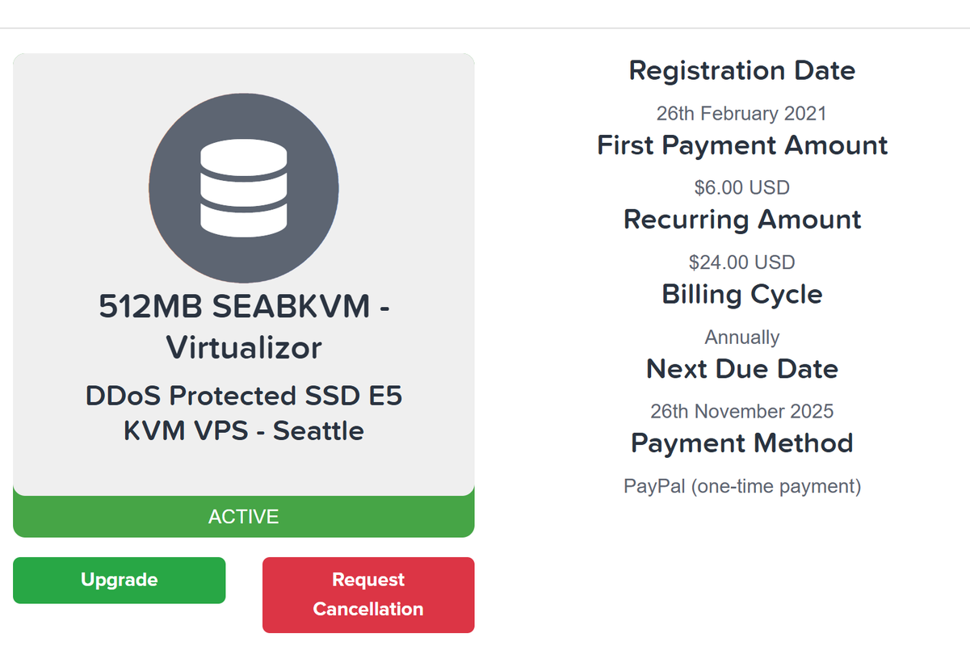
Task: Click the Payment Method heading
Action: [741, 443]
